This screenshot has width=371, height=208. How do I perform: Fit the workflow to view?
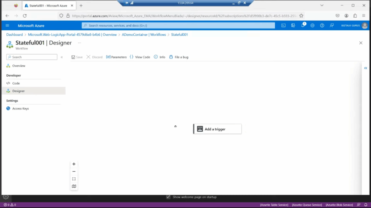(x=74, y=179)
